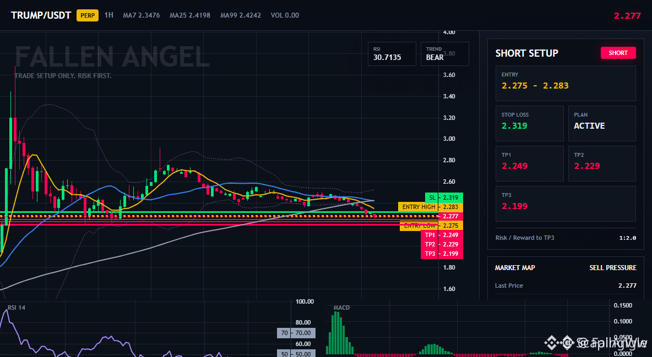652x357 pixels.
Task: Click the 0.1000 MACD axis label
Action: (x=623, y=321)
